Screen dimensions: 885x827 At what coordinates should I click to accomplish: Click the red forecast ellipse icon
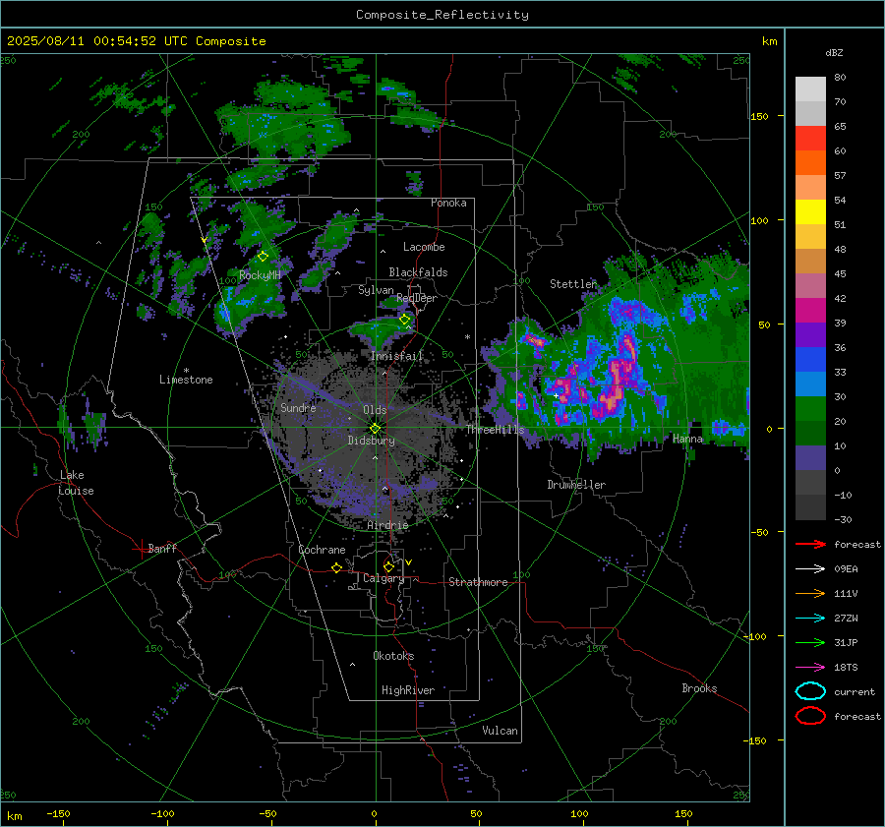(x=810, y=716)
